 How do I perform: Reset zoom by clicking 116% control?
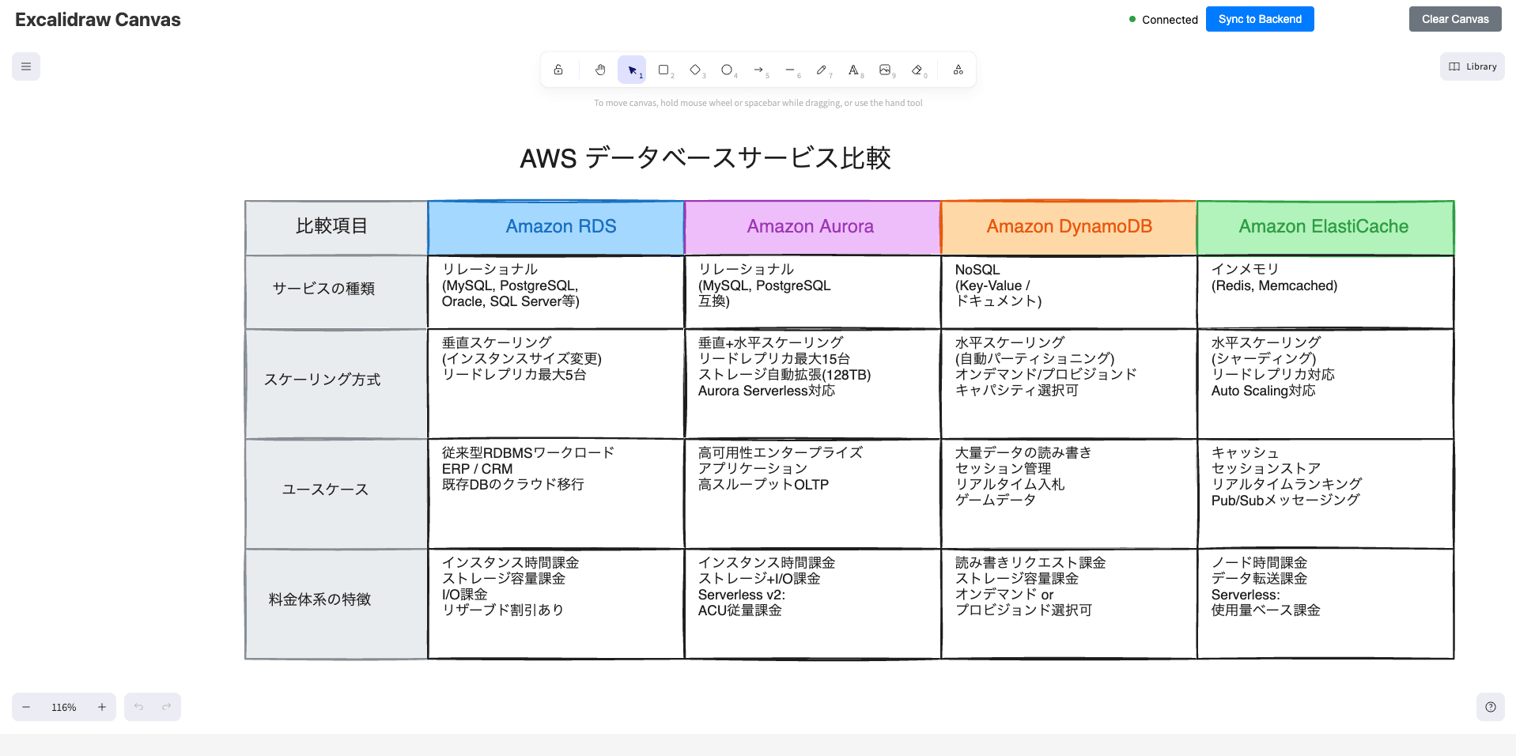pos(64,706)
